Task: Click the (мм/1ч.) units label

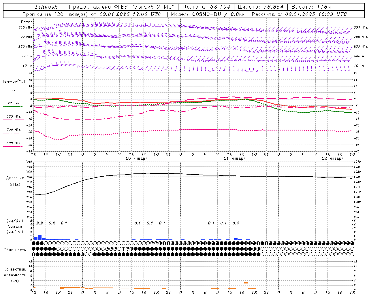Action: coord(15,232)
